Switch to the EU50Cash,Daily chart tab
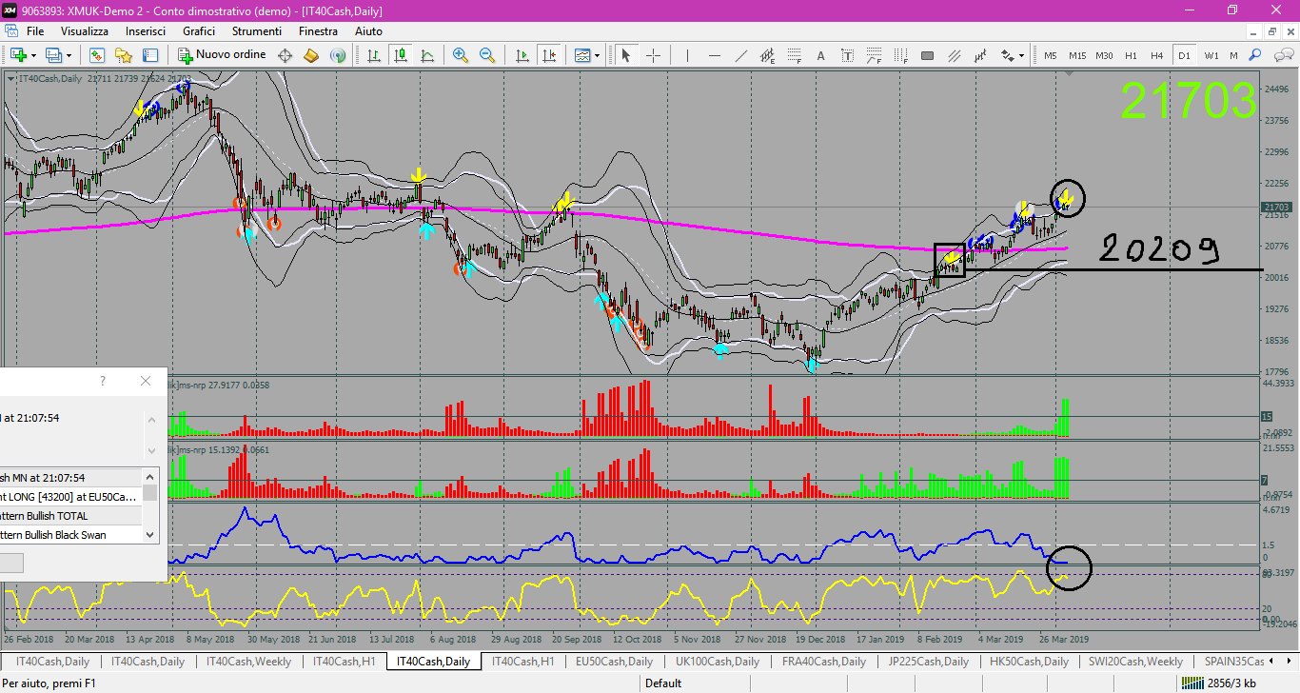Screen dimensions: 1300x693 click(614, 662)
